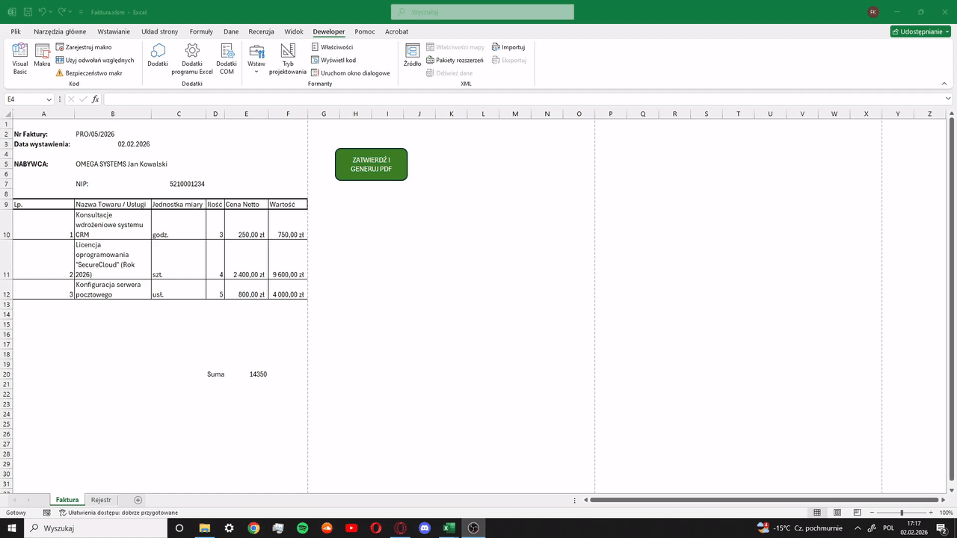Undo the last action in title bar
This screenshot has width=957, height=538.
pyautogui.click(x=42, y=12)
